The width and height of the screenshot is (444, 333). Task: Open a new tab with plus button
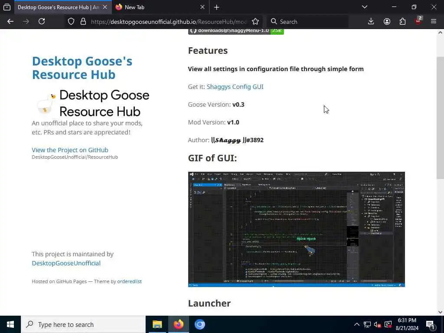pyautogui.click(x=217, y=7)
